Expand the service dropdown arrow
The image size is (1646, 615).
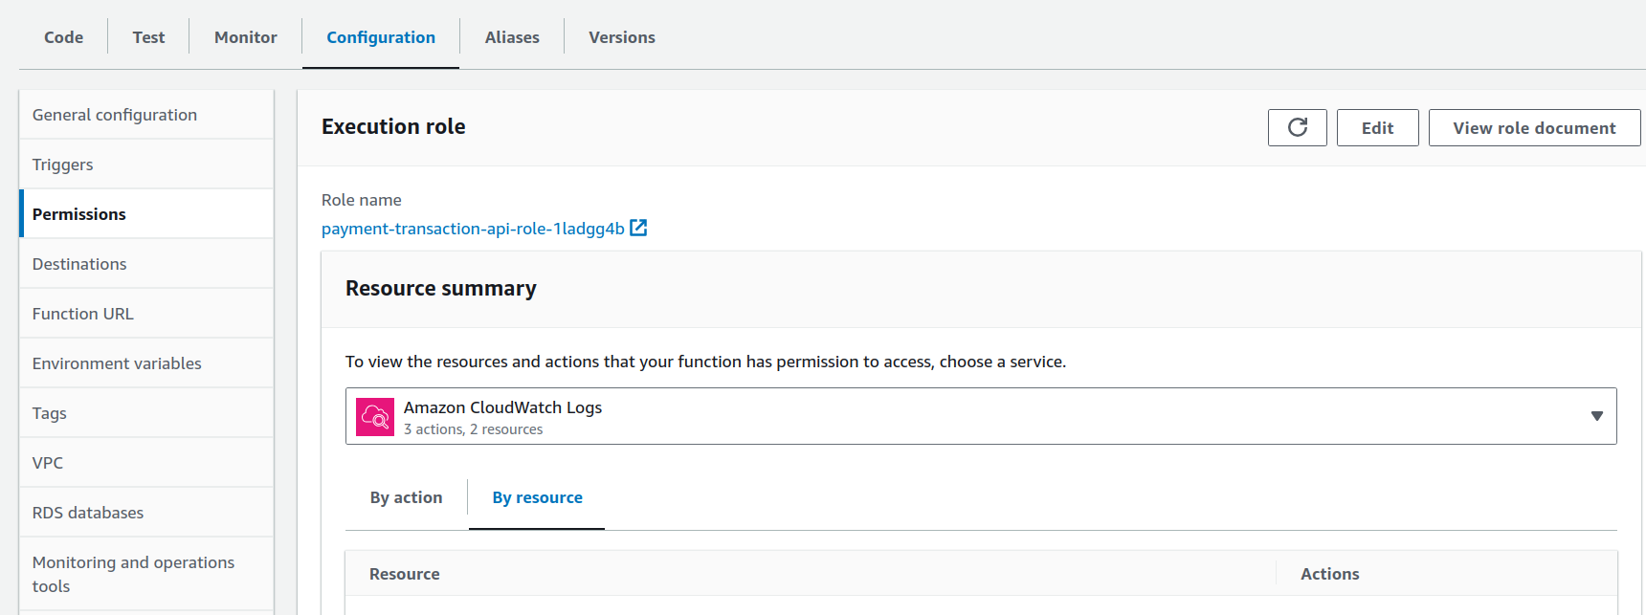(x=1596, y=416)
